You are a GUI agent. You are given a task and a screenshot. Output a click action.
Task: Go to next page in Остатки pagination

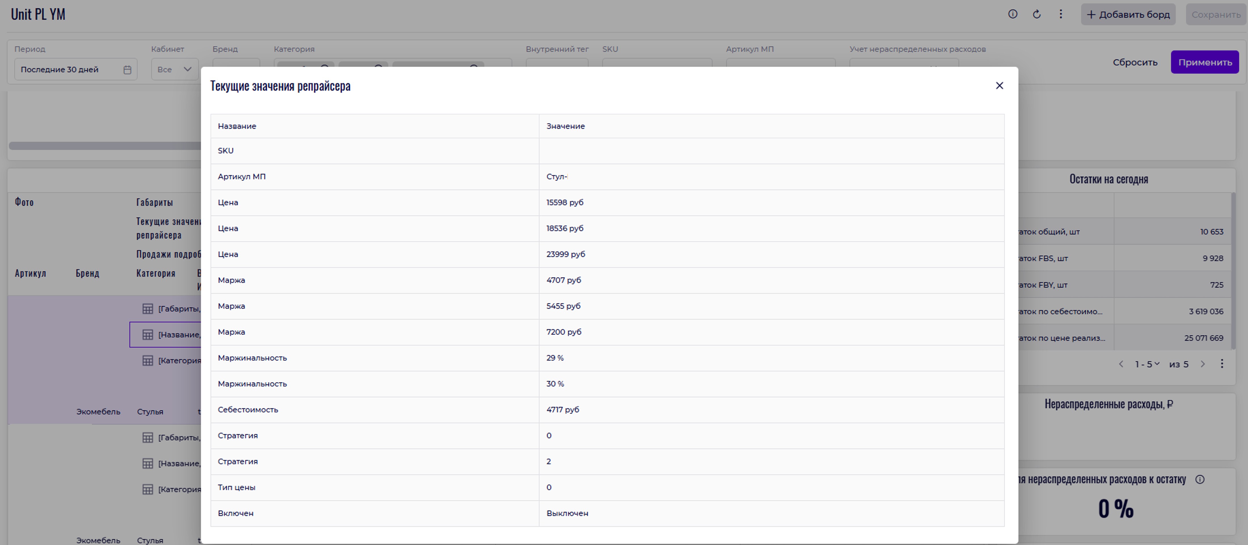(1202, 364)
